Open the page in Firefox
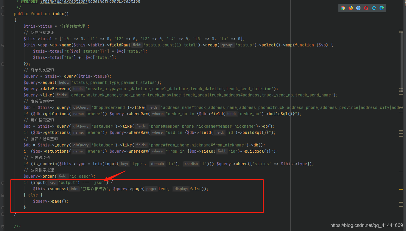 point(350,8)
